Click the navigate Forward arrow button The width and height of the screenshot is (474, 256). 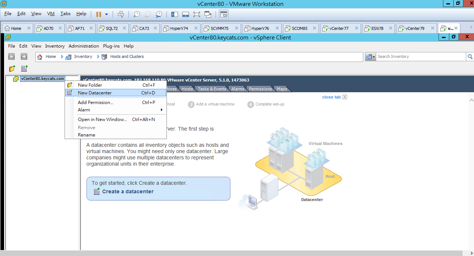(x=24, y=56)
